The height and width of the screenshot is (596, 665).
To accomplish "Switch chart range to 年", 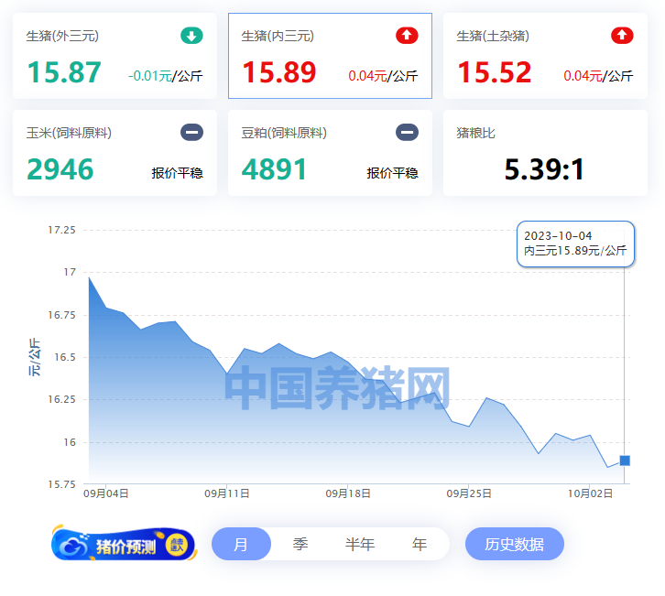I will [x=420, y=544].
